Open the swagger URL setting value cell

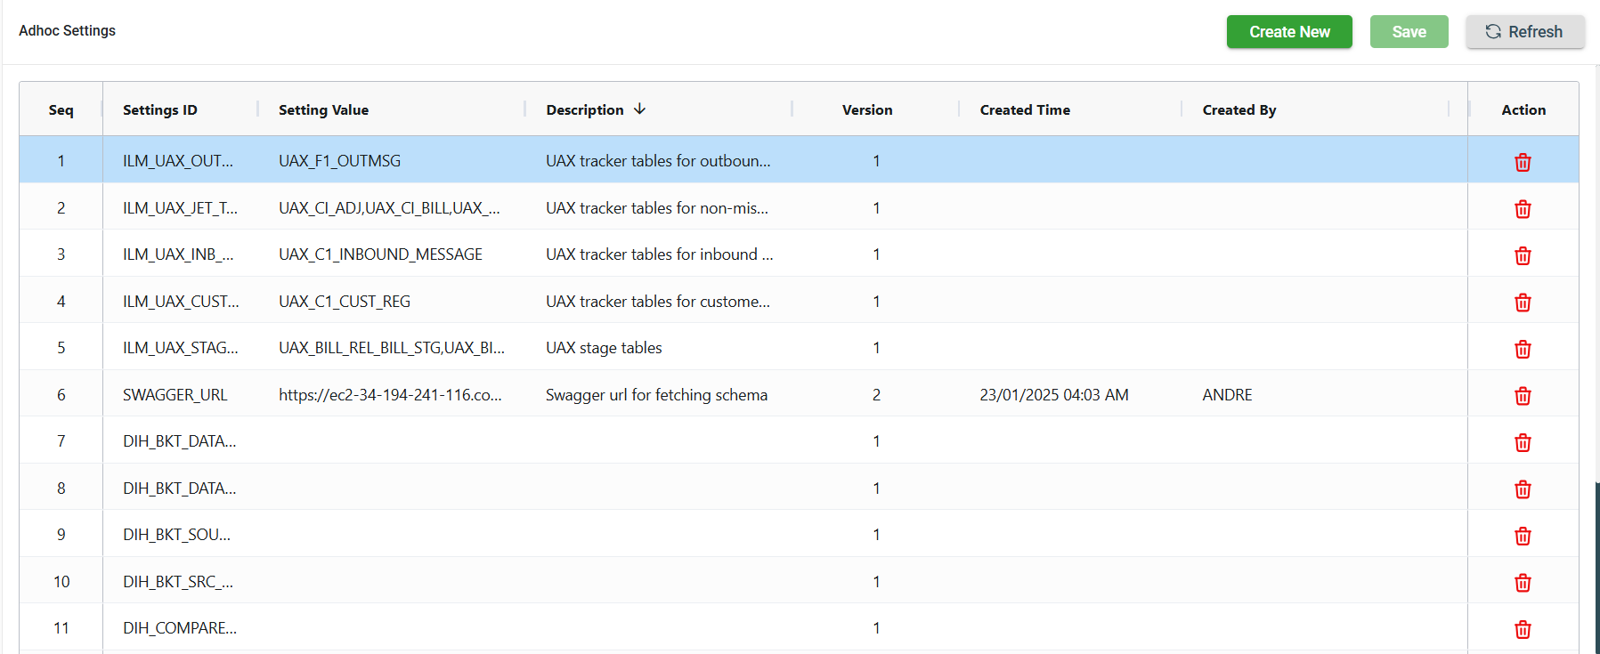coord(390,395)
